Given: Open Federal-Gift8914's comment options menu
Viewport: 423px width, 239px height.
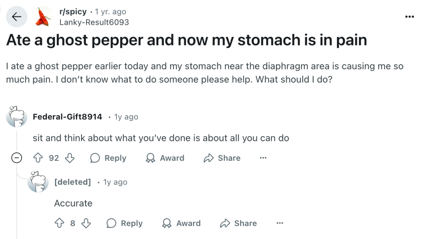Looking at the screenshot, I should [263, 158].
